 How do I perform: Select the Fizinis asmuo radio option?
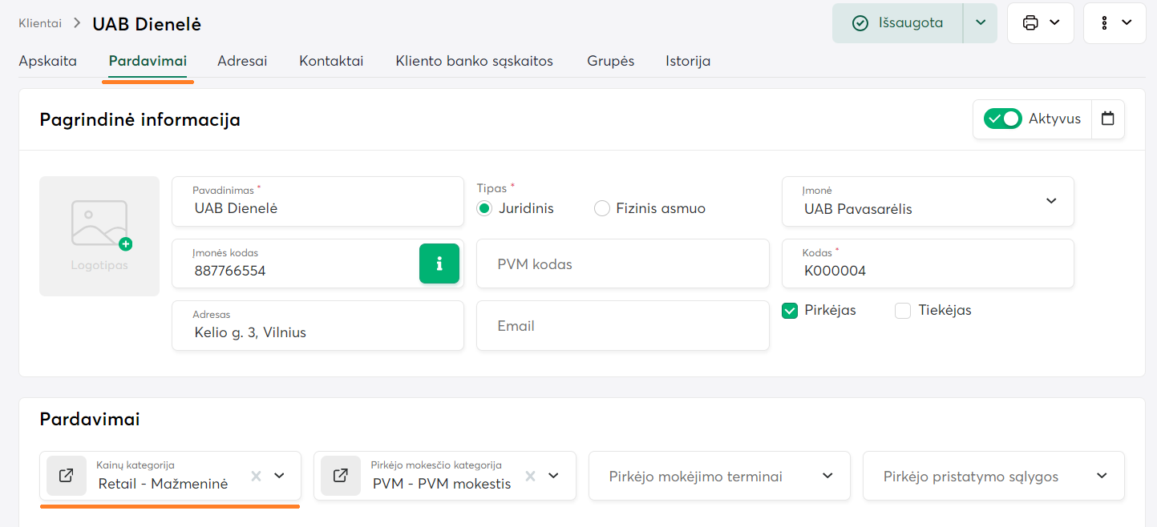[x=602, y=208]
